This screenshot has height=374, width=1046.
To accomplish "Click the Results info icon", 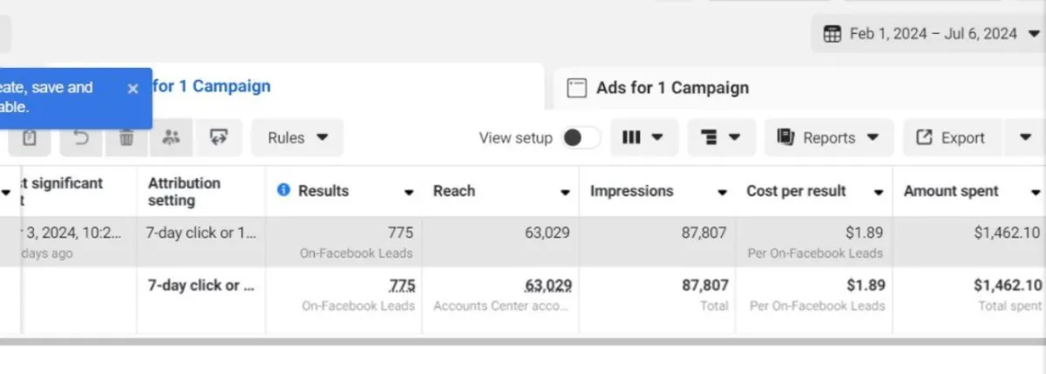I will click(283, 190).
